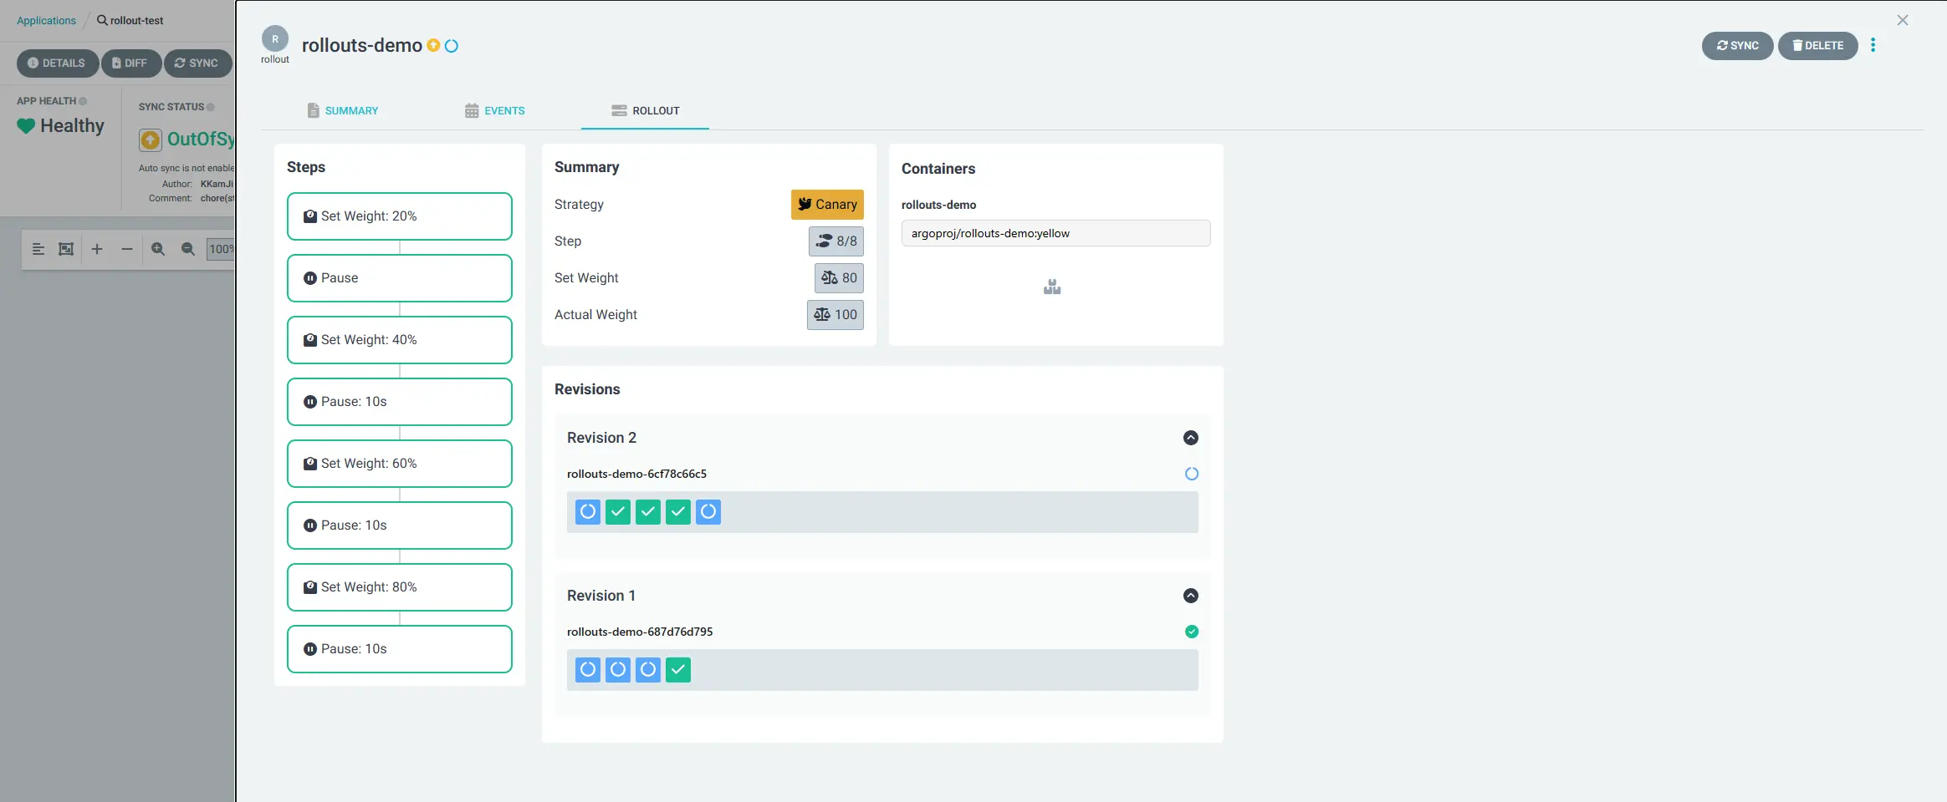This screenshot has width=1947, height=802.
Task: Collapse the Revision 2 section
Action: click(x=1190, y=438)
